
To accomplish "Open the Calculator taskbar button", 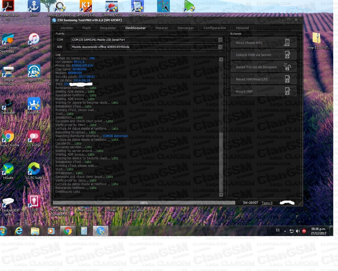I will (x=84, y=231).
